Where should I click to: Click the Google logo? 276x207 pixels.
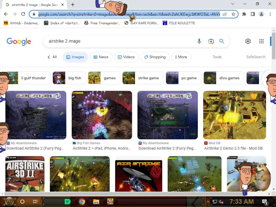coord(19,42)
